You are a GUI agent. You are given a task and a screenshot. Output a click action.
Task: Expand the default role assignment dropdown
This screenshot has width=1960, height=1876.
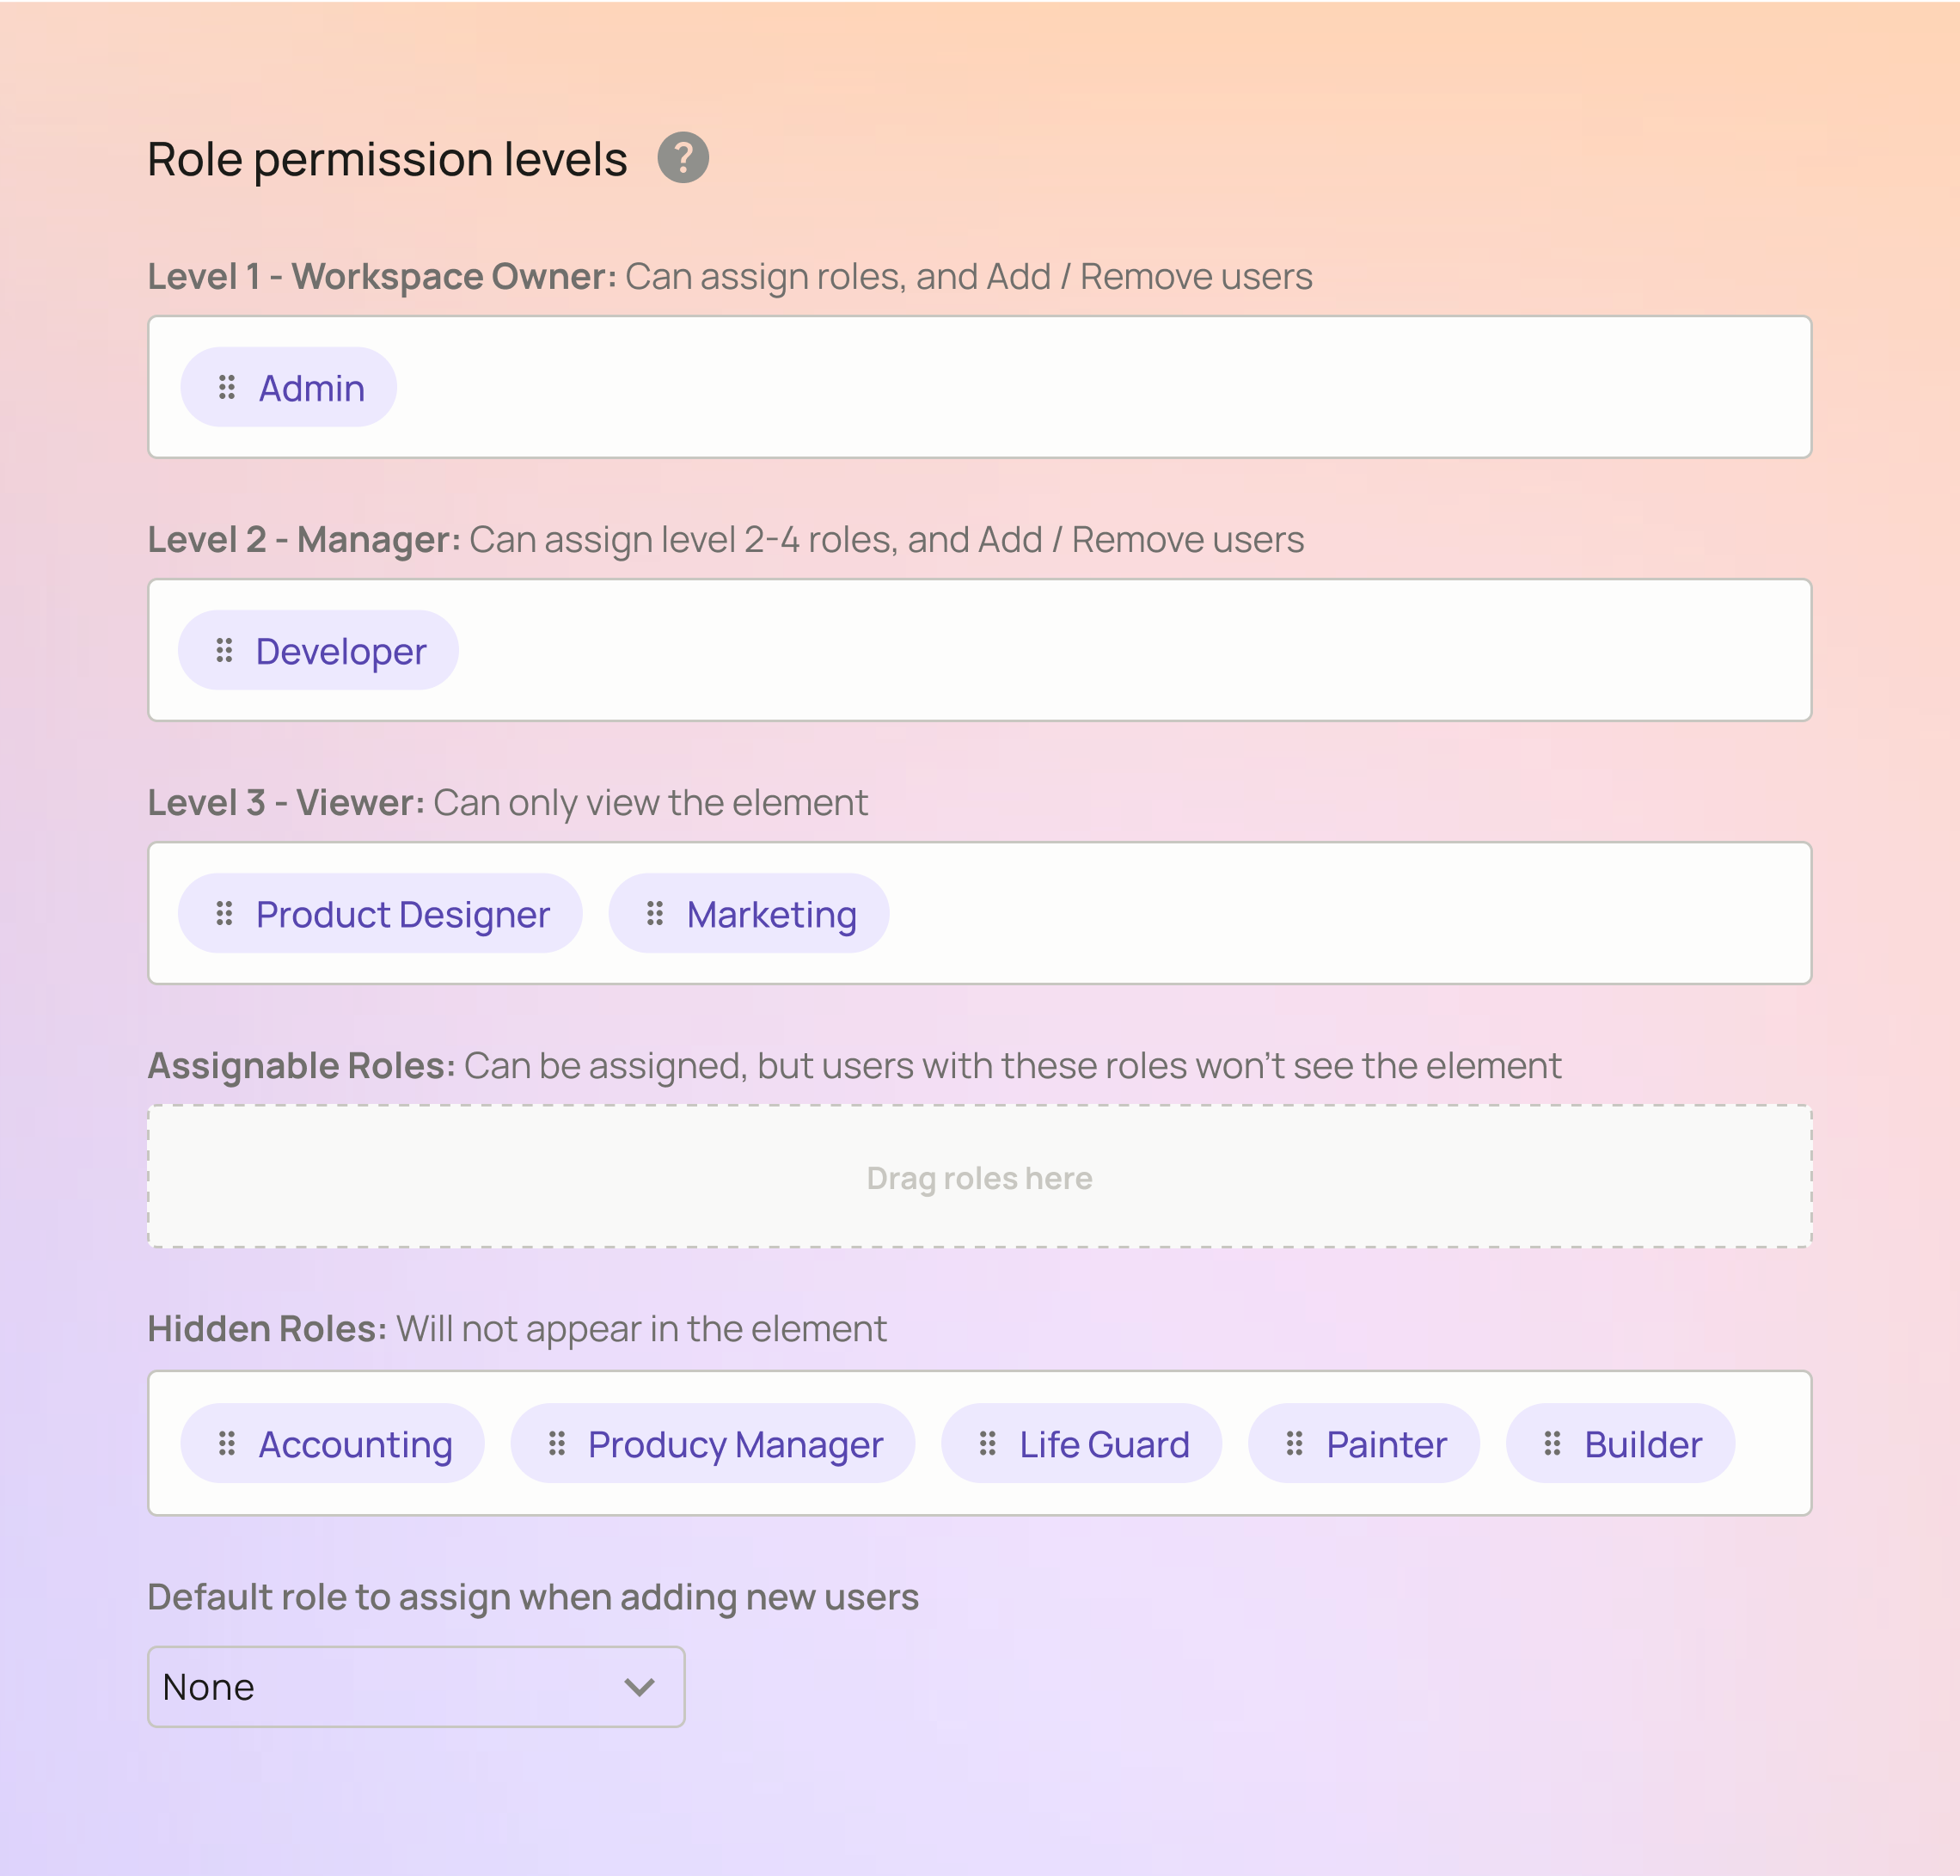click(414, 1685)
